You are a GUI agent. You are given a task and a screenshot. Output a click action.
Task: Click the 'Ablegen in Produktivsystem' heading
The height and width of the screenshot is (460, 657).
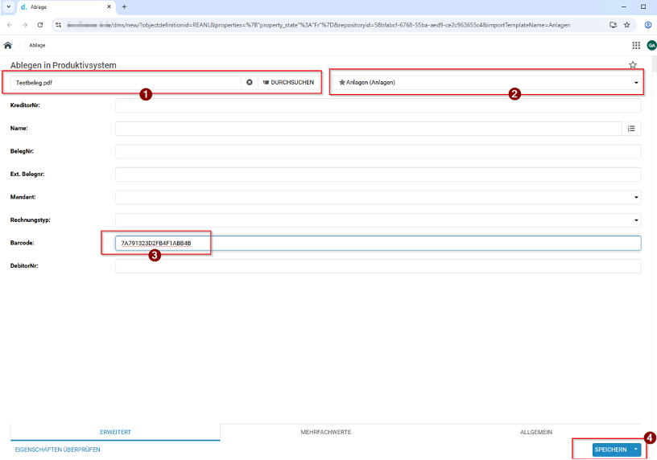coord(64,65)
